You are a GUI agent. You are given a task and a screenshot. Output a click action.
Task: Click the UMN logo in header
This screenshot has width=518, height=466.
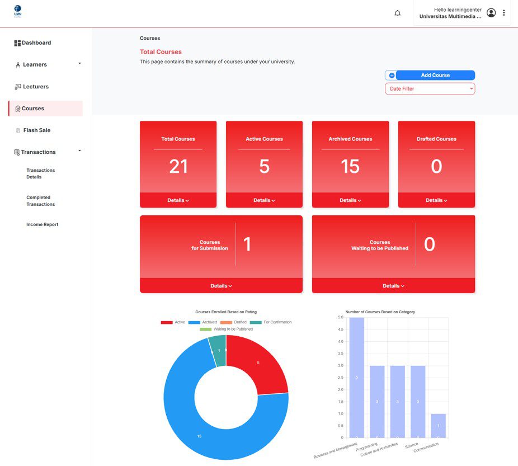(x=18, y=11)
